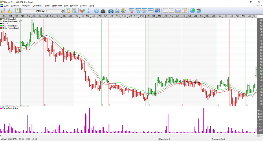263x141 pixels.
Task: Click the open folder download arrow icon
Action: click(x=4, y=11)
